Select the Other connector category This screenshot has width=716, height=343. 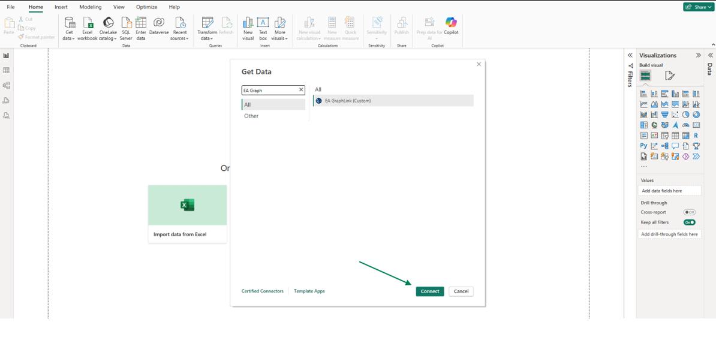[251, 116]
